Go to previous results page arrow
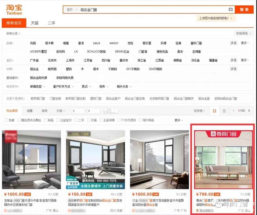 tap(233, 111)
